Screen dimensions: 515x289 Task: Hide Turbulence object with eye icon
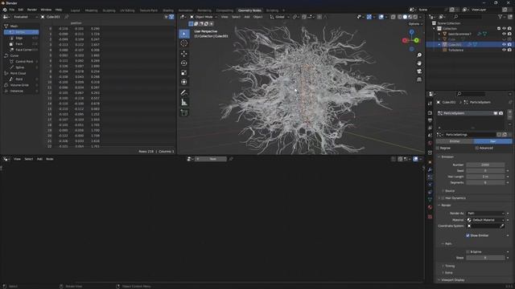[x=504, y=50]
